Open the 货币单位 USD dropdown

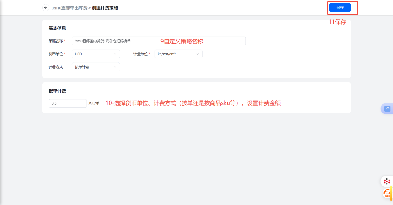[x=96, y=54]
